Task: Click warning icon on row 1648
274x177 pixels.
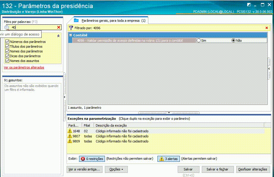Action: tap(70, 131)
